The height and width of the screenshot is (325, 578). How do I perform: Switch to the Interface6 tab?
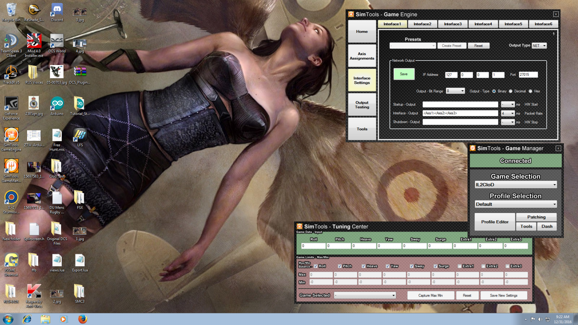click(543, 24)
